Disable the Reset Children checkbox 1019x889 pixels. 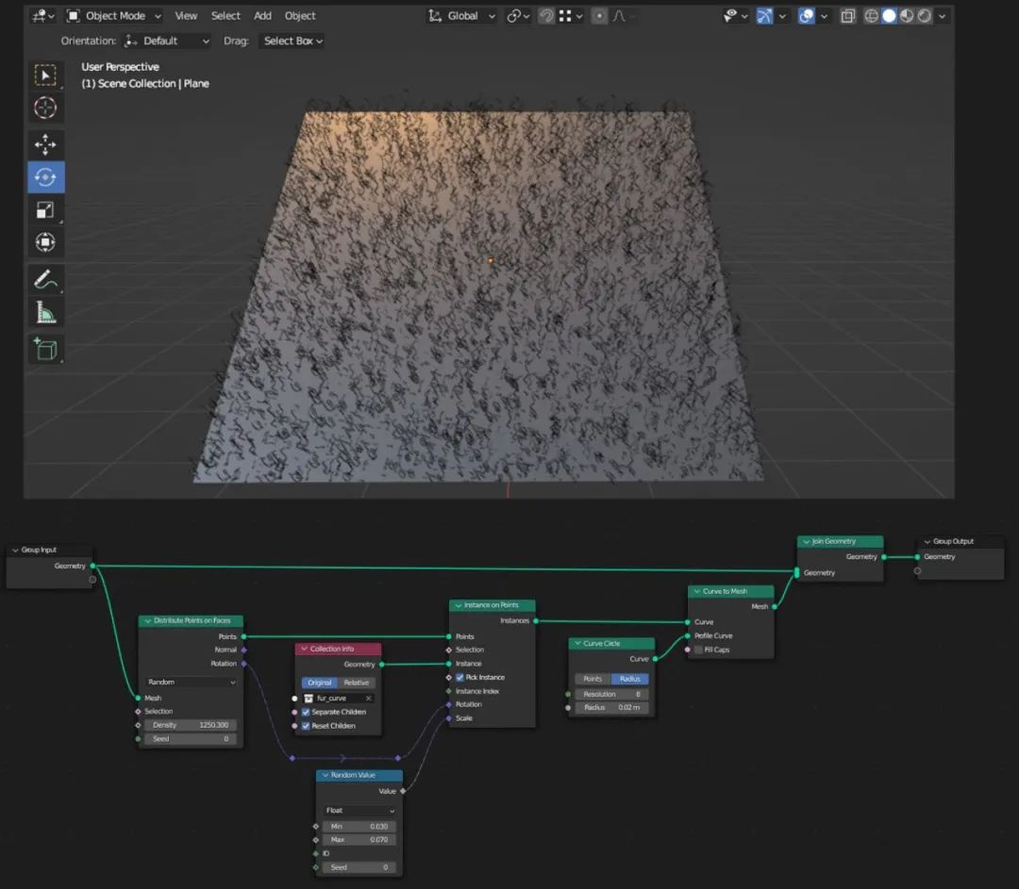coord(306,726)
